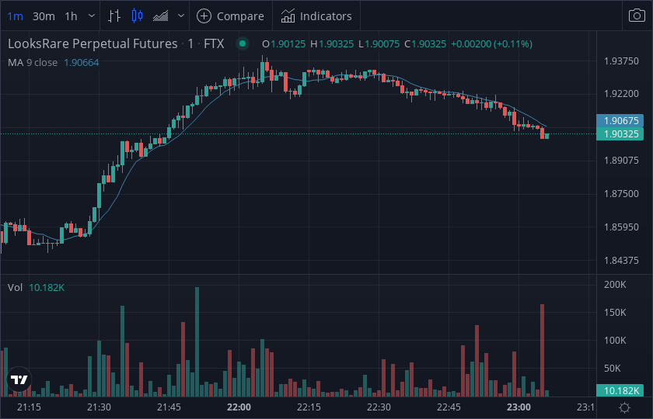Click the Close value C1.90325
This screenshot has width=653, height=419.
click(425, 44)
